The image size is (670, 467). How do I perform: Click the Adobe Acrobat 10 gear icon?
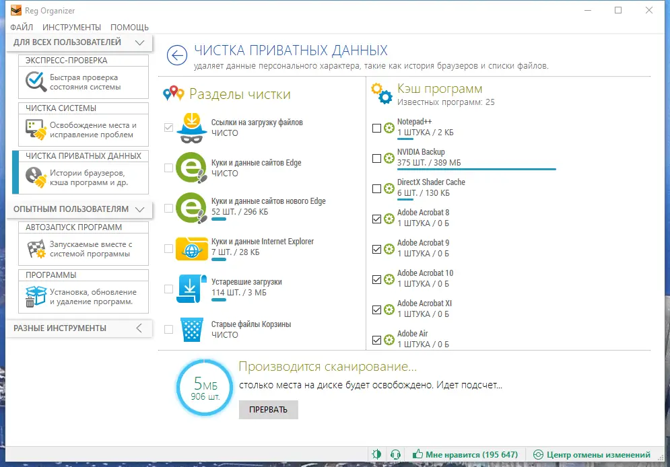[389, 279]
